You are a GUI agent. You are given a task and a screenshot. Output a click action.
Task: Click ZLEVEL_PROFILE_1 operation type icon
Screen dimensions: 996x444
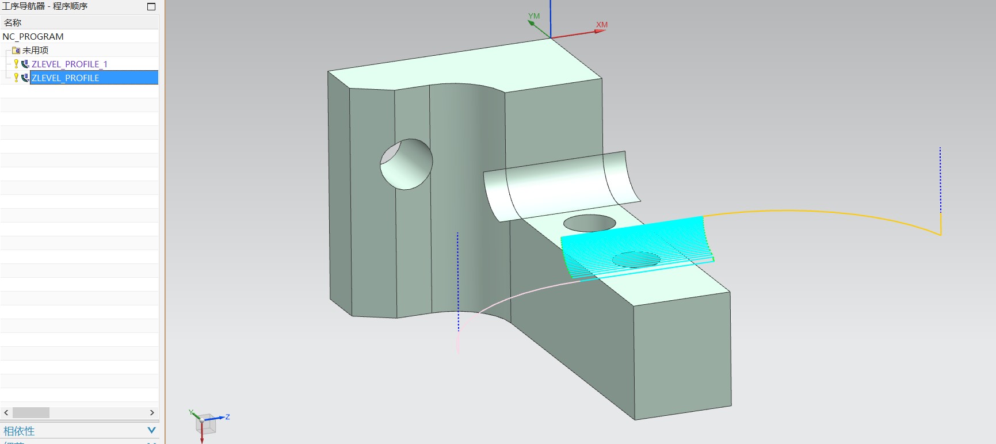25,64
